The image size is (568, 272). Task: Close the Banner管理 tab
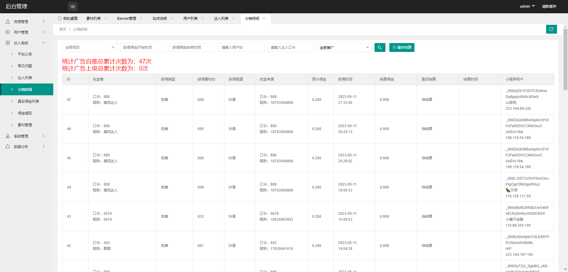tap(141, 18)
